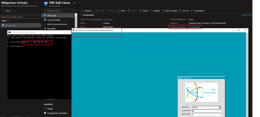Click the Log de atividade icon

[45, 20]
